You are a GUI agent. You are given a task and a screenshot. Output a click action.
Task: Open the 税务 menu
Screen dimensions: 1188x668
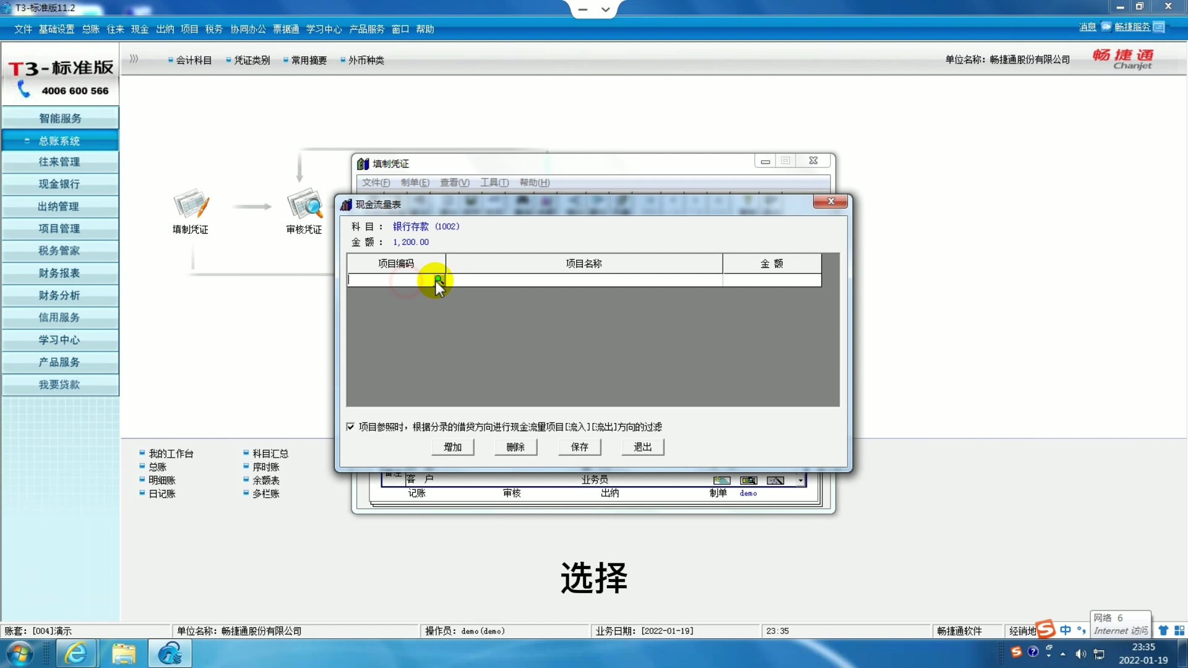coord(213,29)
